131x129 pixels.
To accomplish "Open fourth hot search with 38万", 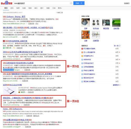I will [x=87, y=60].
